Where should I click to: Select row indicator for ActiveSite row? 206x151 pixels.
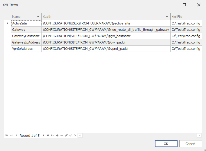click(x=8, y=23)
